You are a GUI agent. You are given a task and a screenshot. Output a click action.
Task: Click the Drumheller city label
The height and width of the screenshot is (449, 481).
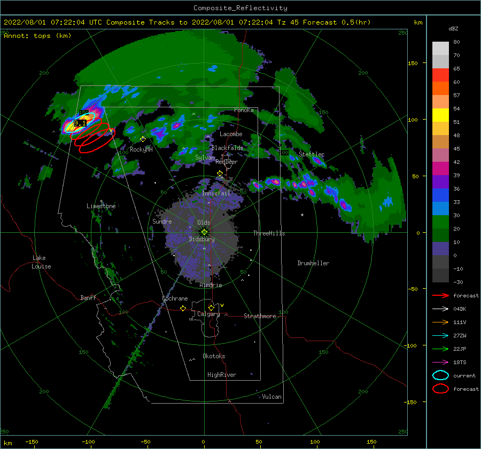click(x=313, y=263)
